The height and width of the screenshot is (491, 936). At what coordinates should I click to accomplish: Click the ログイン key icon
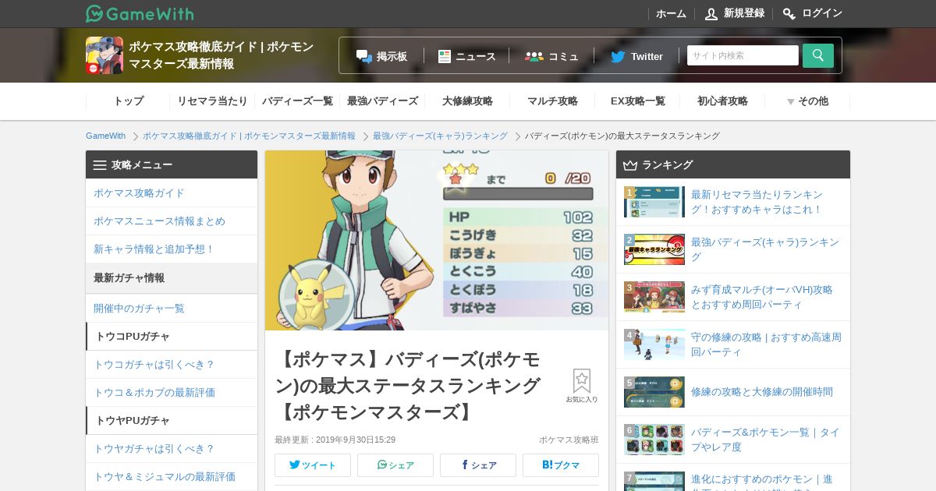[789, 14]
